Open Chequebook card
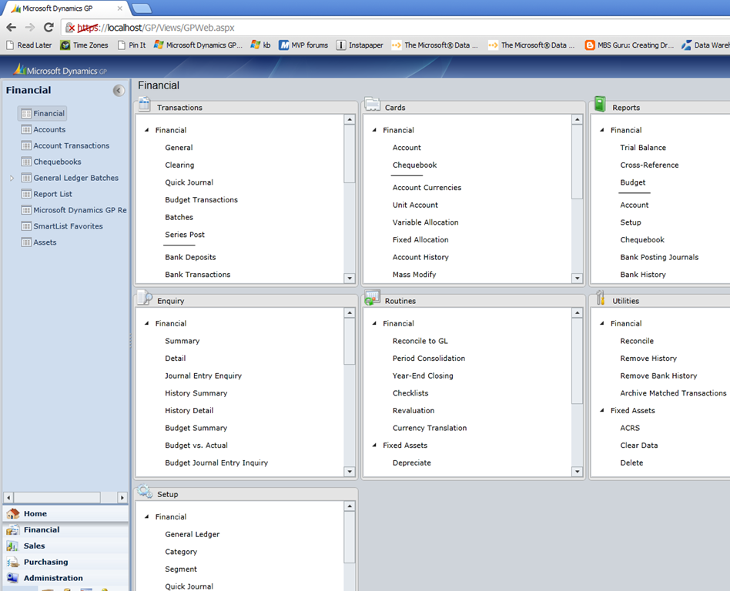The image size is (730, 591). click(x=414, y=165)
